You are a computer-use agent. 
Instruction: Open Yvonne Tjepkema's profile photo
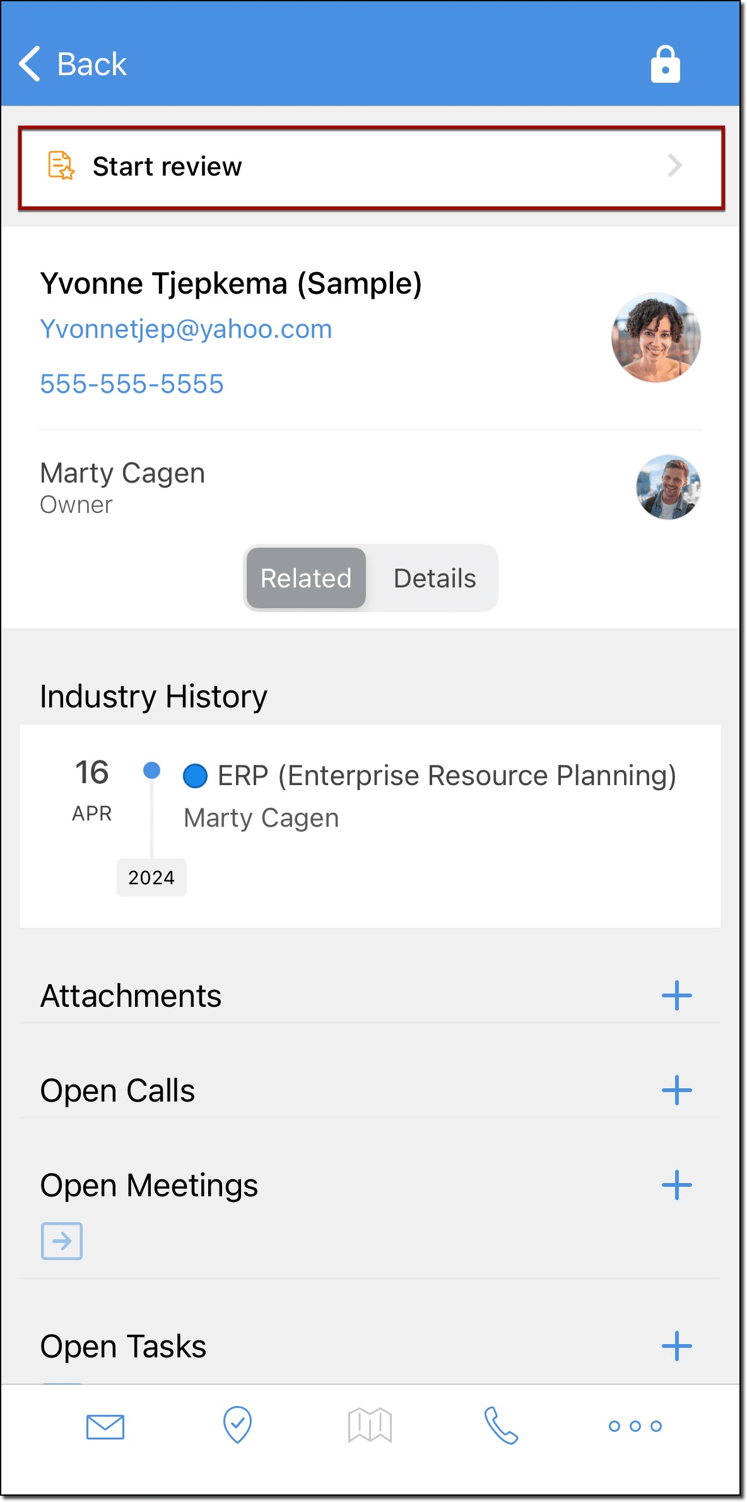(x=656, y=337)
